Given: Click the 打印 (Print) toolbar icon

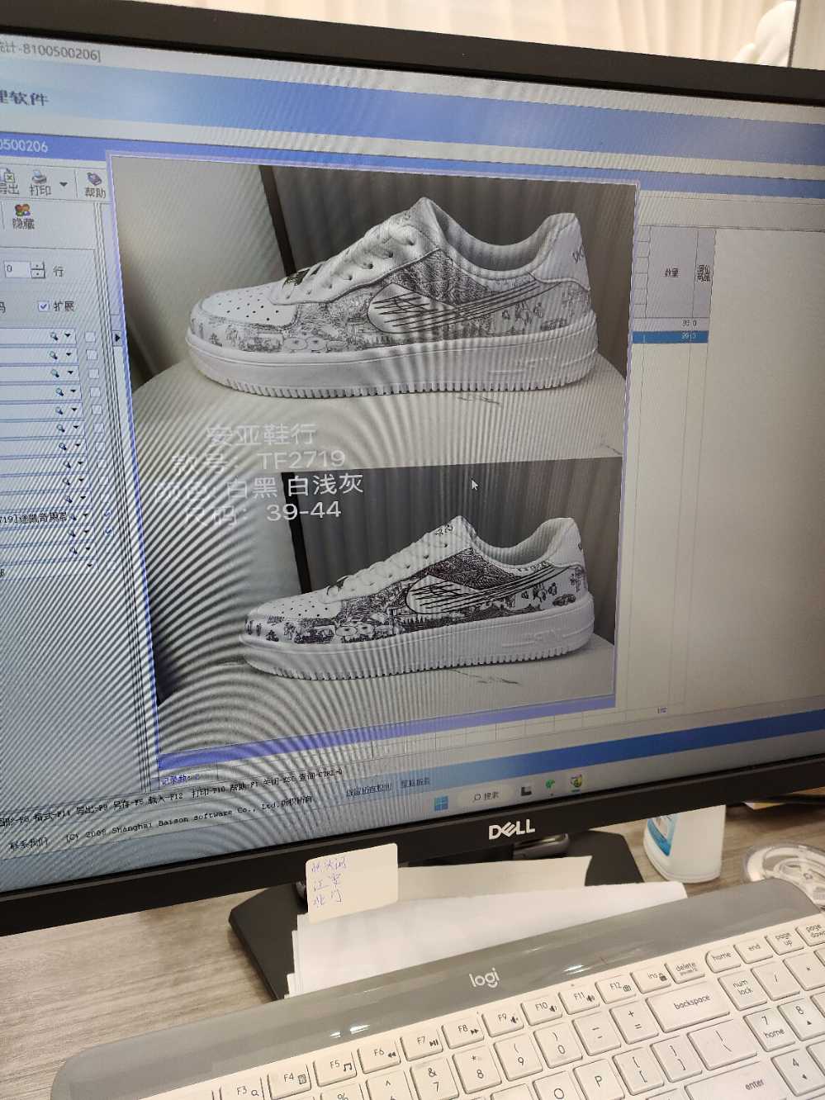Looking at the screenshot, I should (x=40, y=181).
